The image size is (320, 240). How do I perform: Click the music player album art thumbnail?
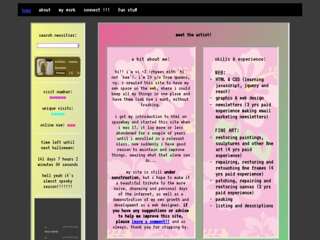point(44,67)
